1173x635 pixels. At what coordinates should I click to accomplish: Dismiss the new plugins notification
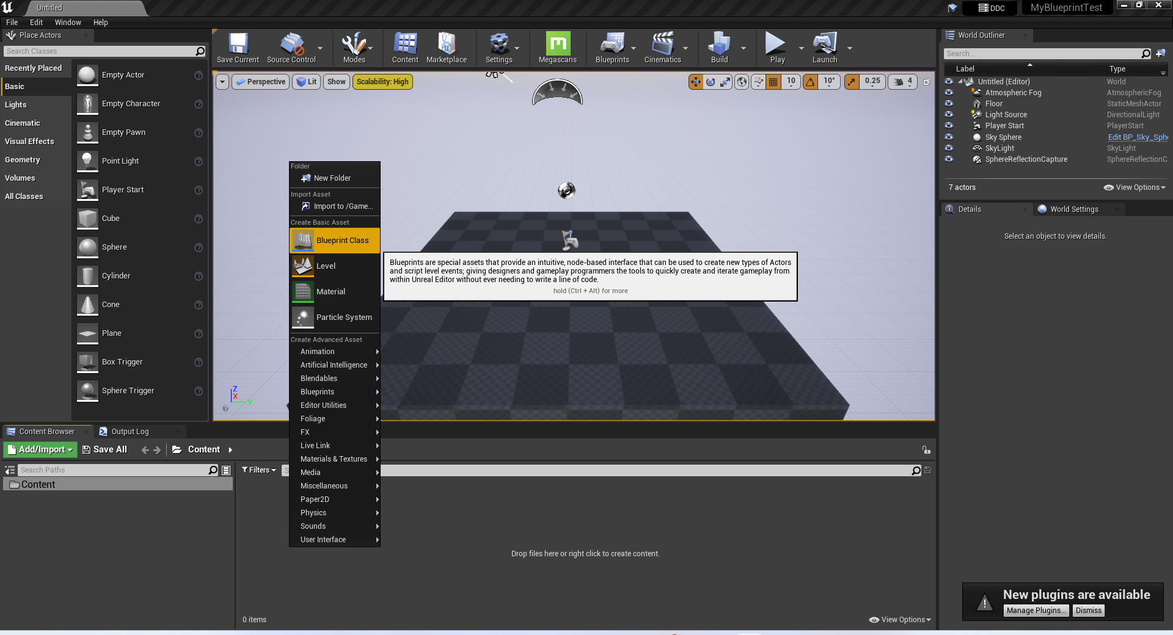1088,611
